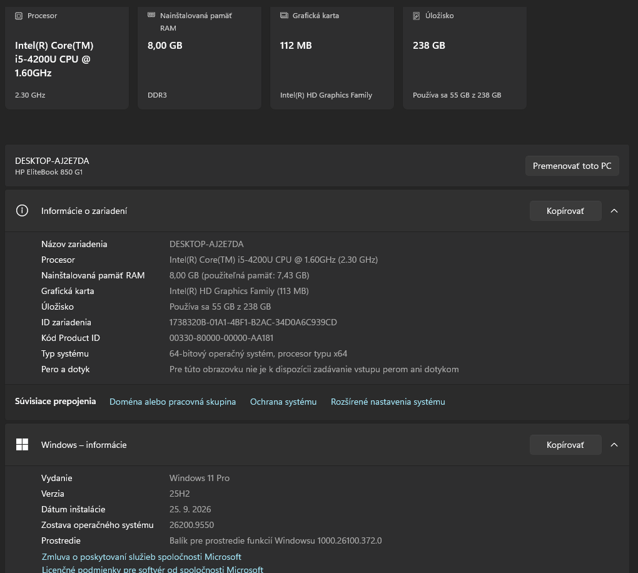
Task: Click the storage drive icon
Action: (x=416, y=16)
